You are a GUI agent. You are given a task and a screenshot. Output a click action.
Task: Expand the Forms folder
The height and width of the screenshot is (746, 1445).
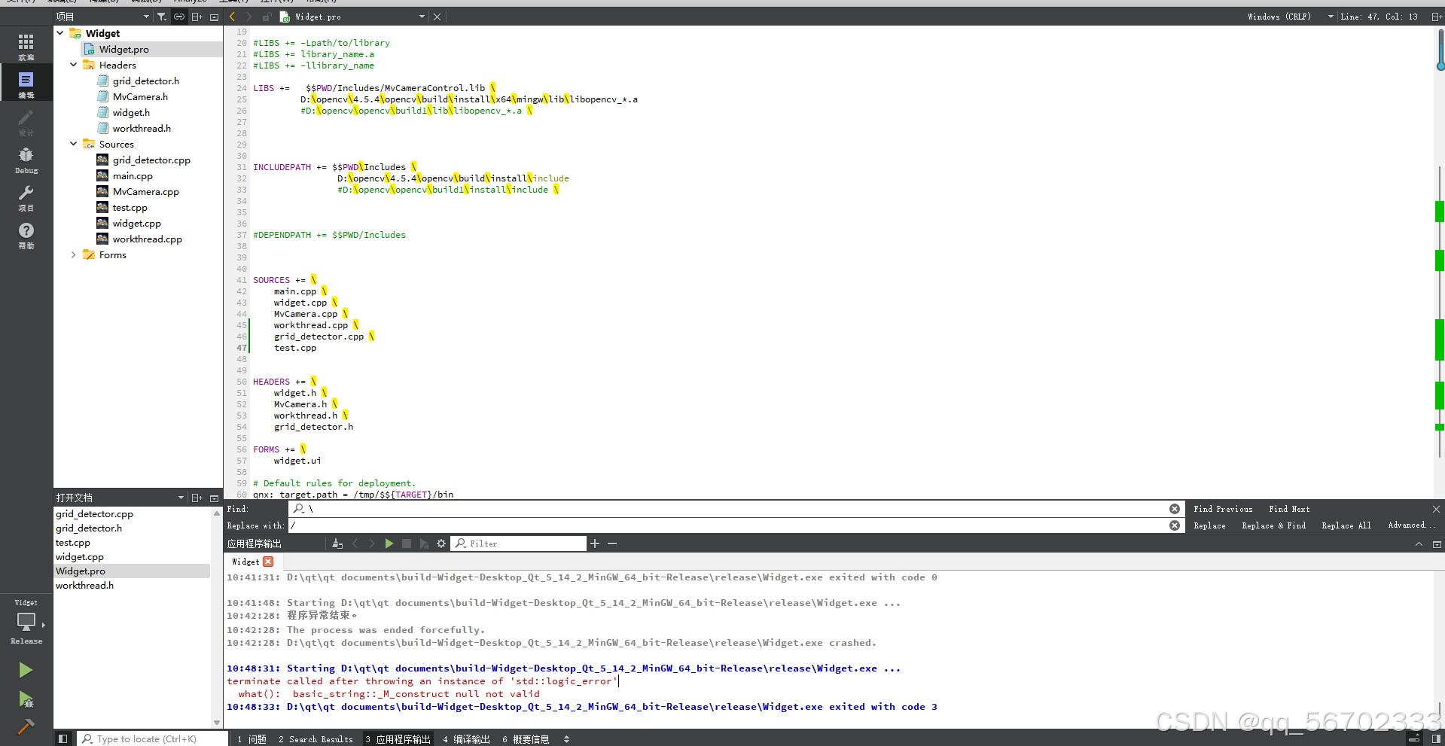coord(73,254)
